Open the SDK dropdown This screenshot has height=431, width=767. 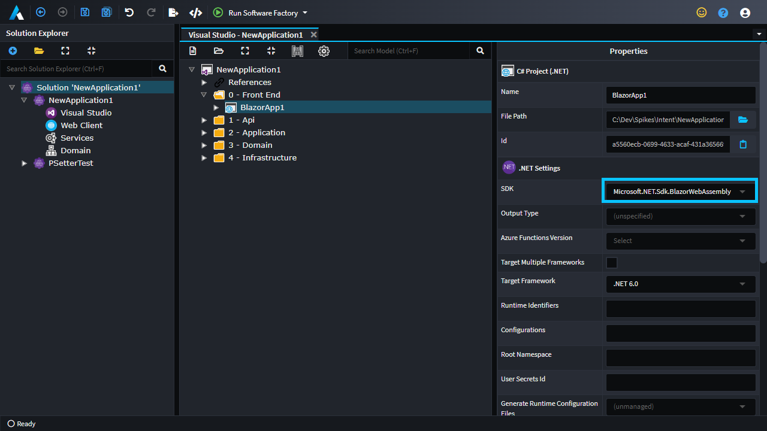680,192
